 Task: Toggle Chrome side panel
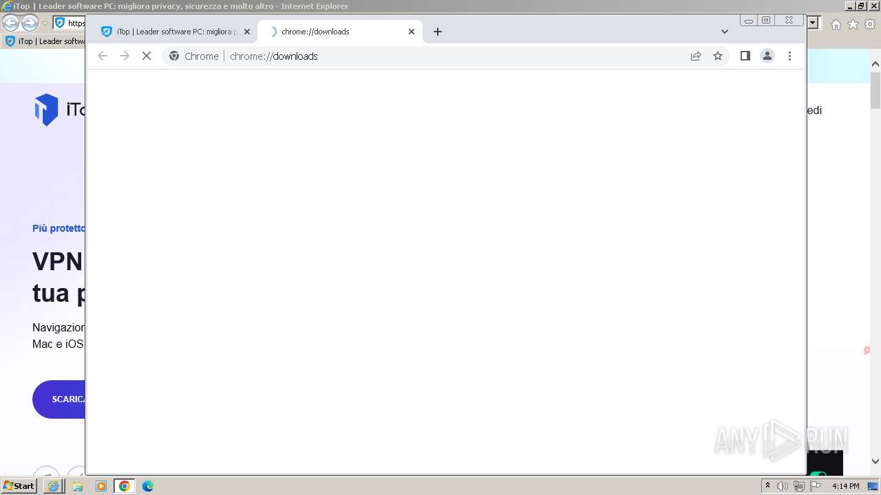click(x=745, y=56)
